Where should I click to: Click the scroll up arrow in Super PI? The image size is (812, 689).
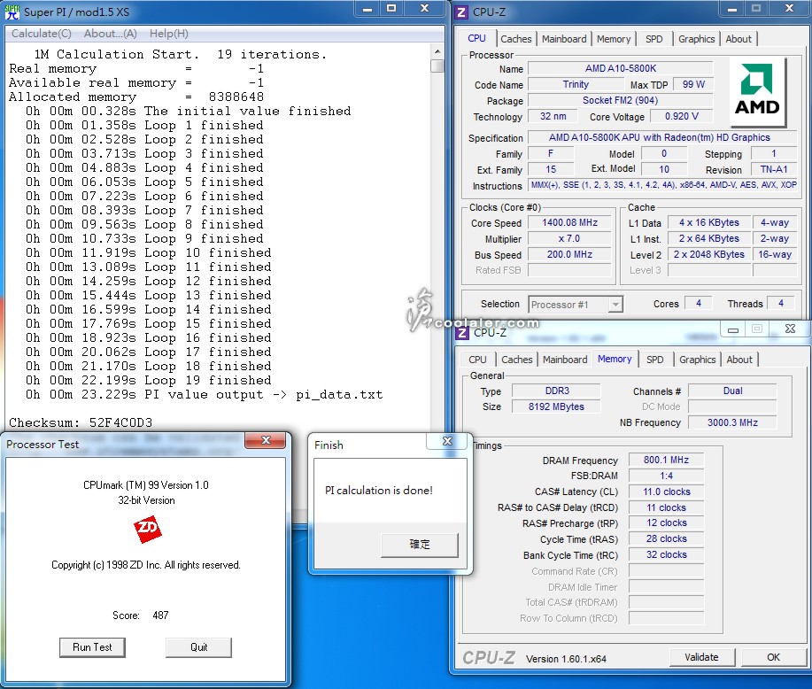[x=437, y=51]
